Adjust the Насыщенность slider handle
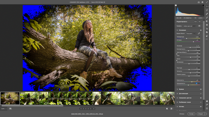 click(x=188, y=85)
